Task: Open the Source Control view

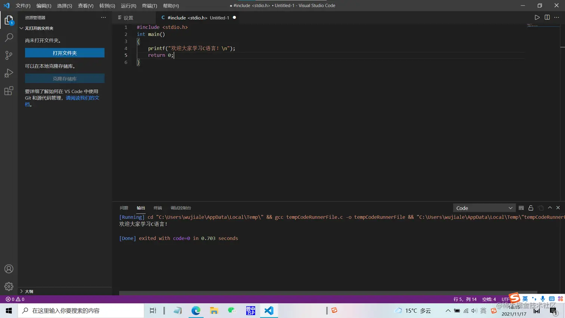Action: (9, 55)
